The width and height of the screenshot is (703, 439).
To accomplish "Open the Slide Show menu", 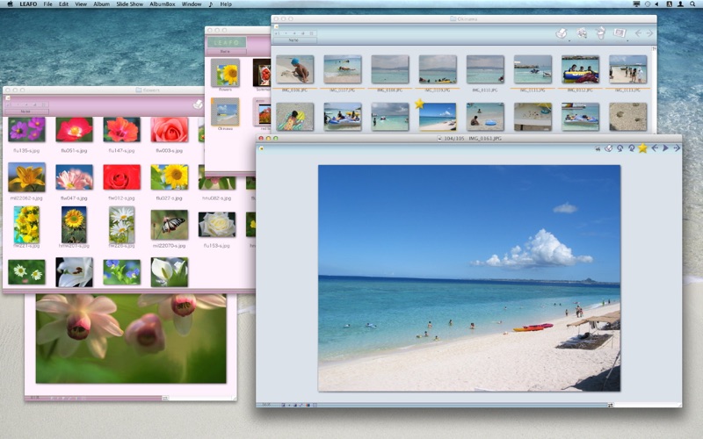I will [x=129, y=4].
